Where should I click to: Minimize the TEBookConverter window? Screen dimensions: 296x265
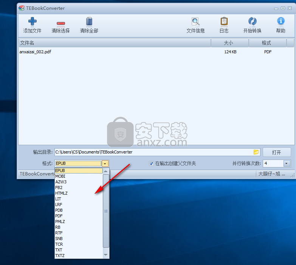(276, 8)
